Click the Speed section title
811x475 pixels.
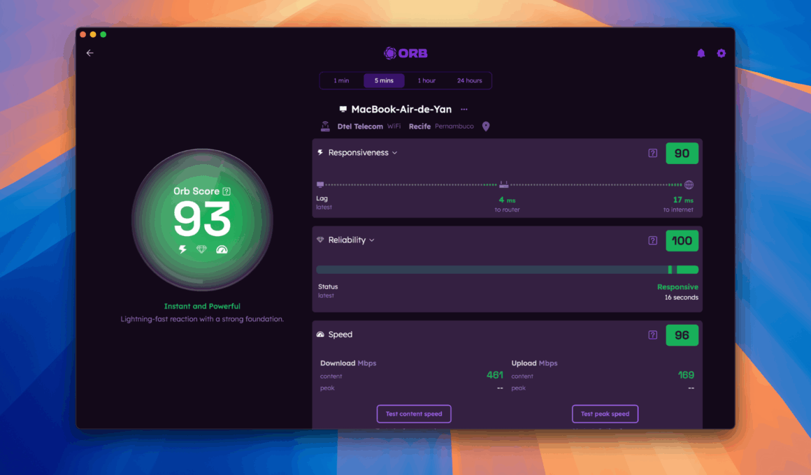[340, 335]
